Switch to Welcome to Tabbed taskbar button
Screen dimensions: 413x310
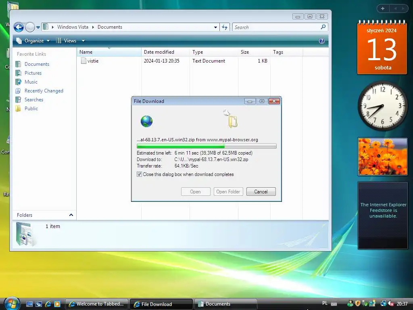pyautogui.click(x=96, y=304)
